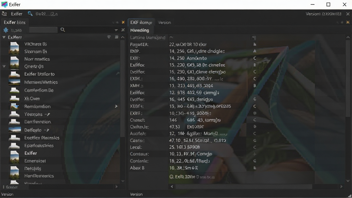The height and width of the screenshot is (198, 352).
Task: Select the Carriierfiom Ite item
Action: [39, 90]
